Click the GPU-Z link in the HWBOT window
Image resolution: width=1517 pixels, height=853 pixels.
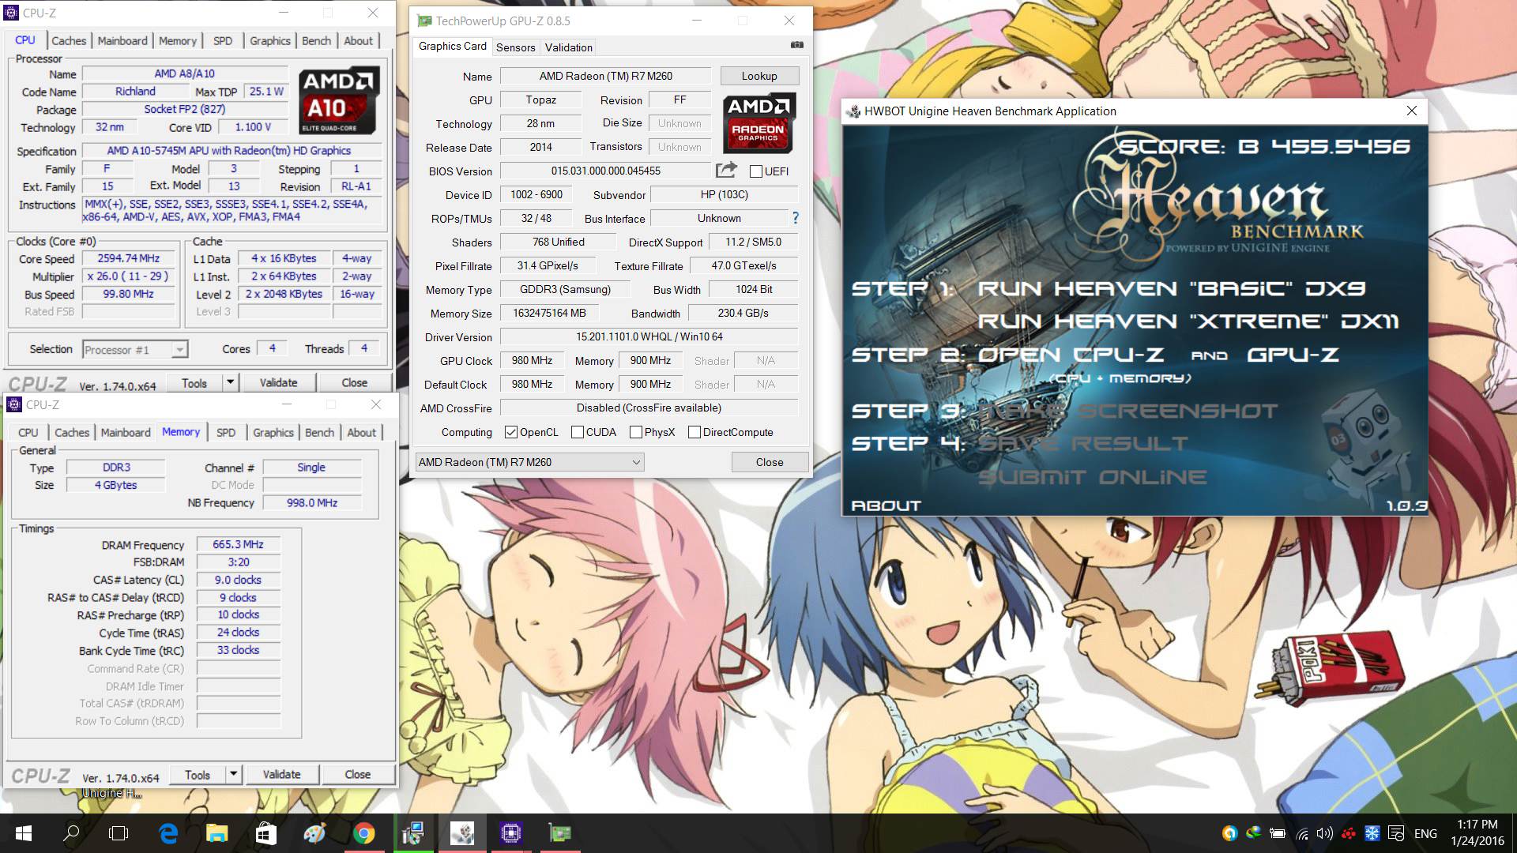(1293, 355)
